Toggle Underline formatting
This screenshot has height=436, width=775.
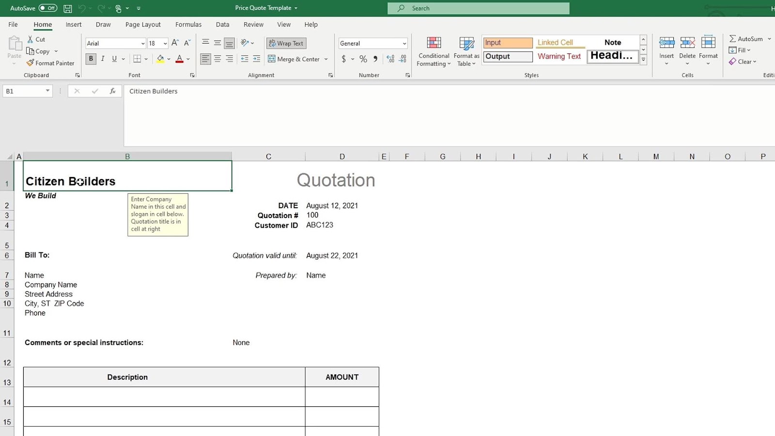coord(114,59)
